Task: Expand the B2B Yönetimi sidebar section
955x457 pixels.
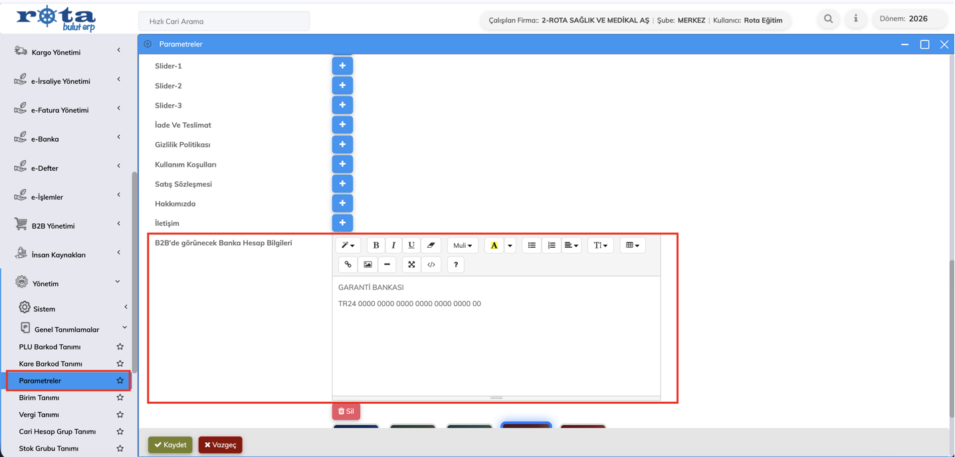Action: tap(66, 226)
